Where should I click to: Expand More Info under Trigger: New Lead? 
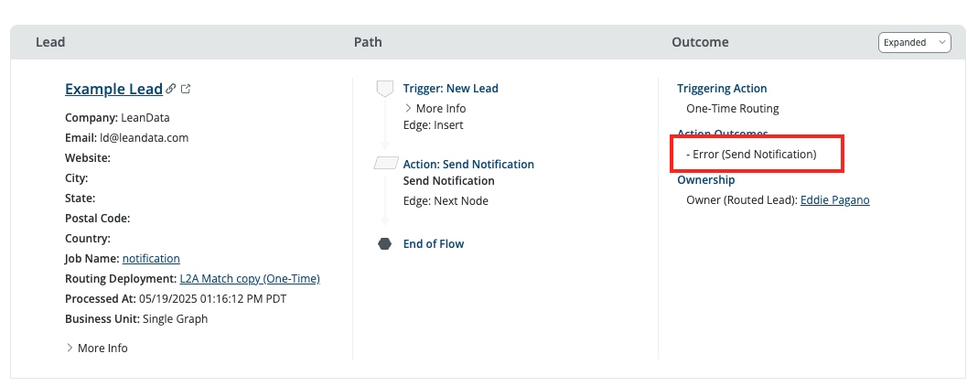click(435, 109)
